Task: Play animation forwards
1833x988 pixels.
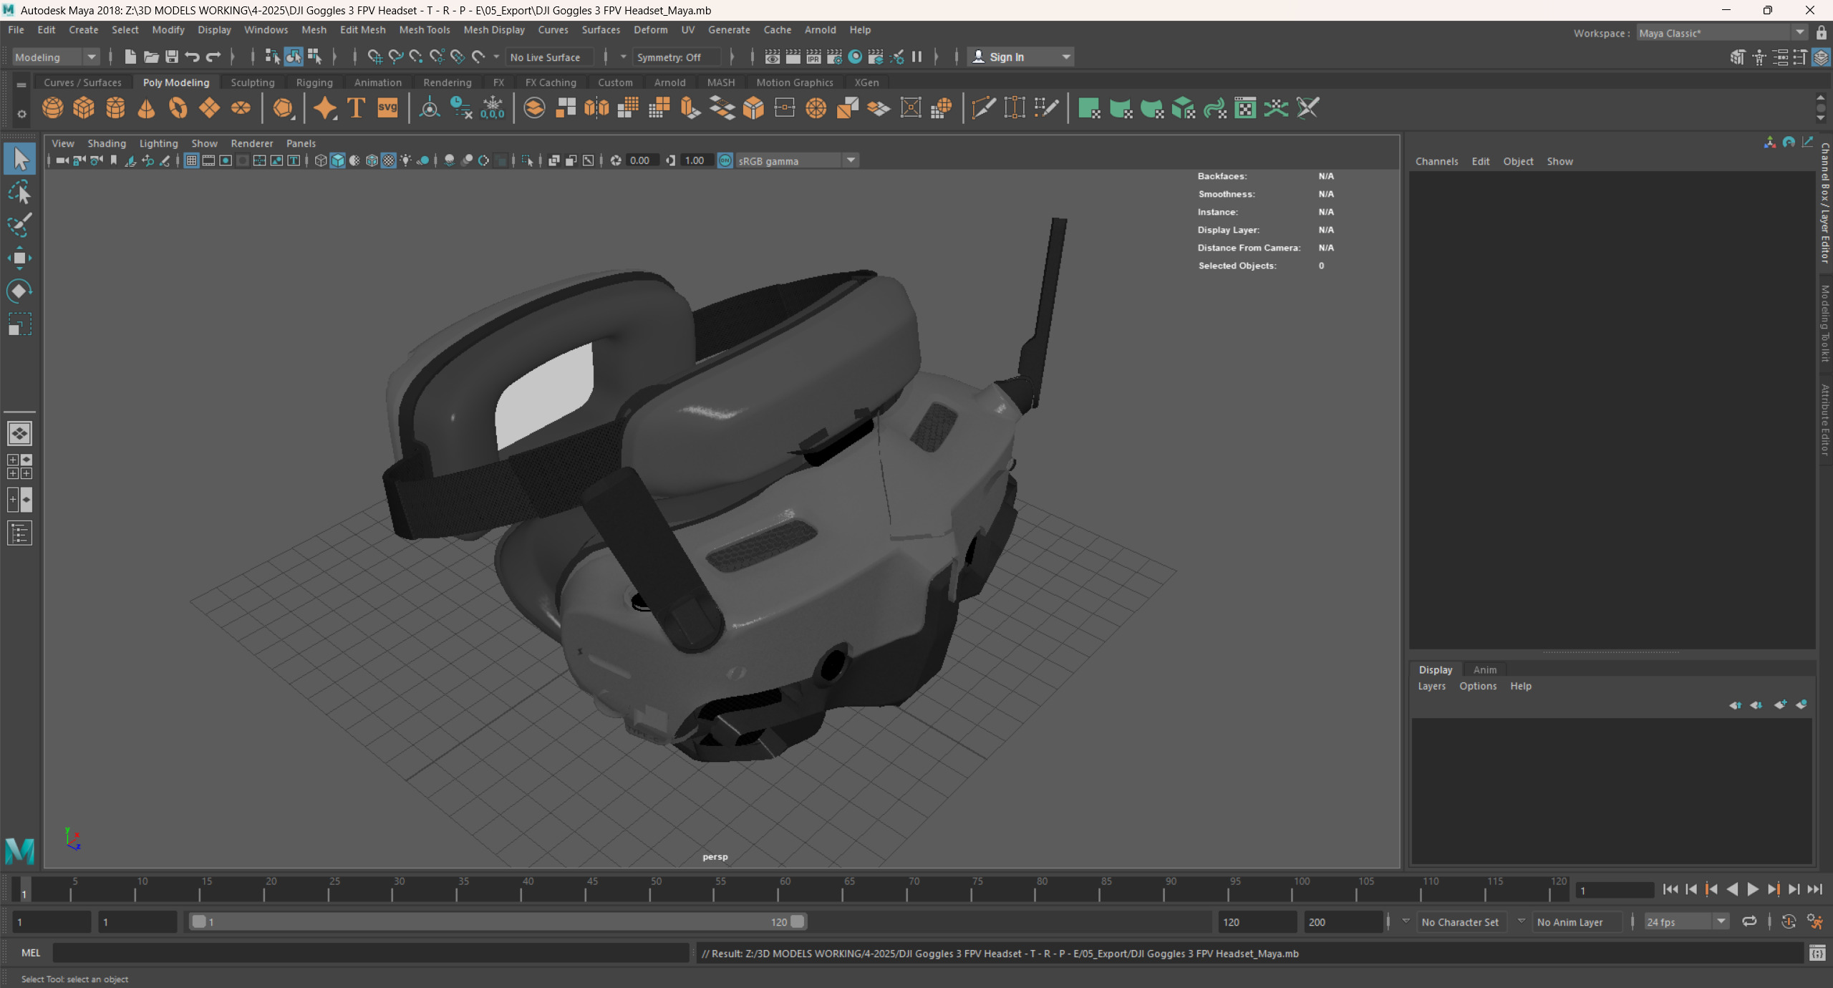Action: (x=1752, y=890)
